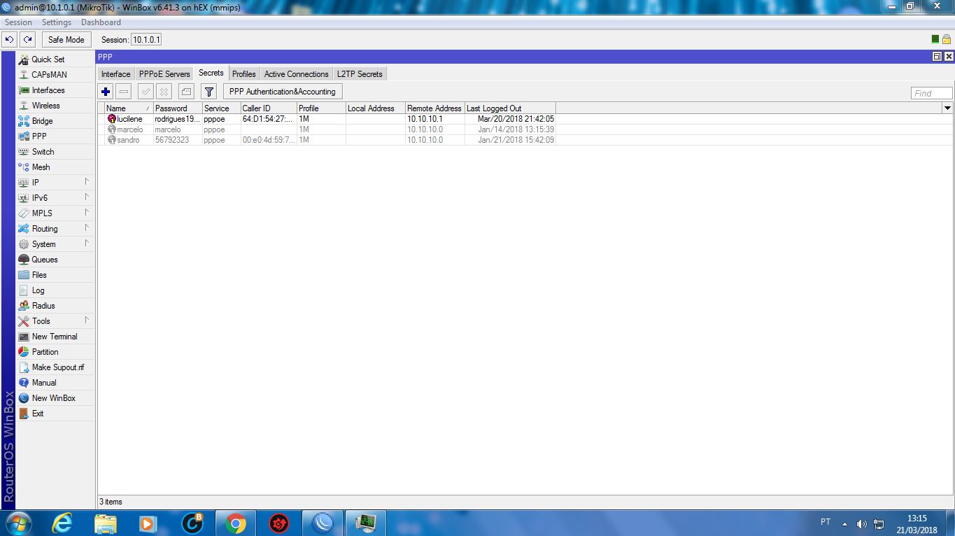The width and height of the screenshot is (955, 536).
Task: Click the Find search field
Action: pos(932,93)
